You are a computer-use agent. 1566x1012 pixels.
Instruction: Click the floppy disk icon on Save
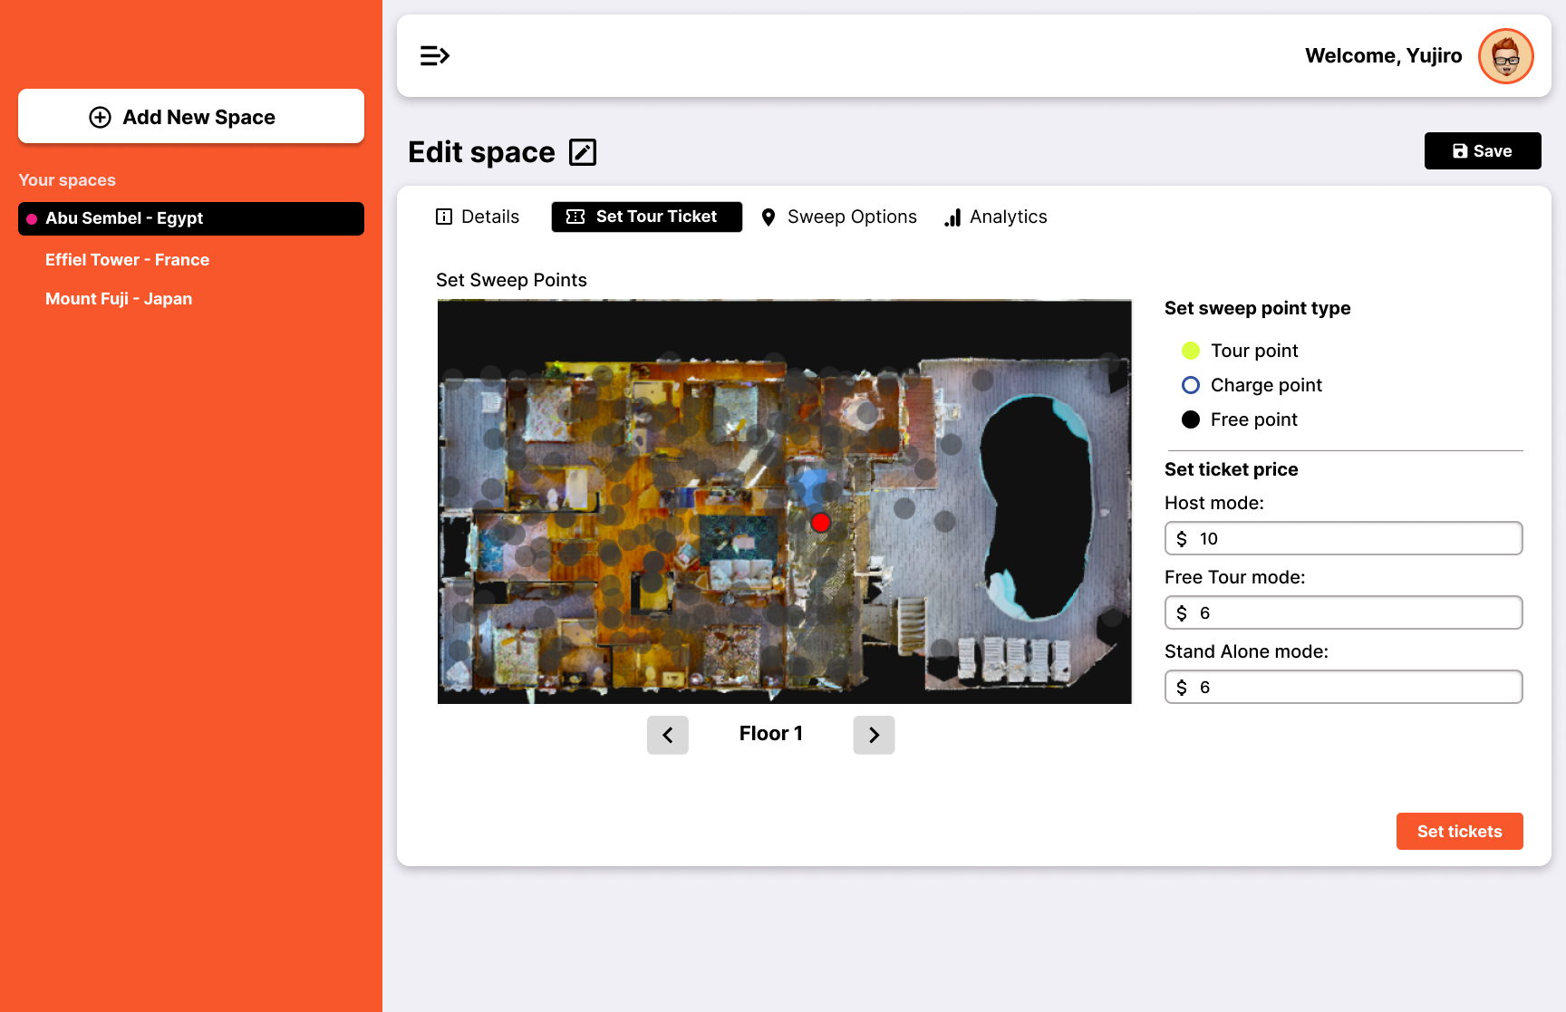coord(1460,151)
